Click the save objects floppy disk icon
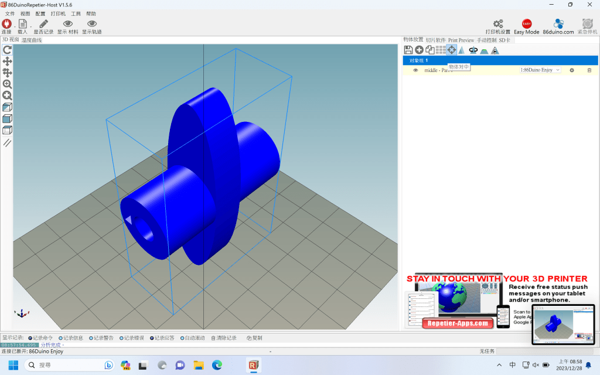 tap(408, 50)
